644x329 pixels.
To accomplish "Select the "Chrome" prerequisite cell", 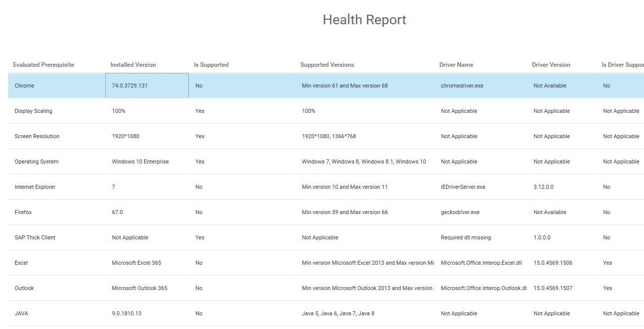I will coord(24,86).
